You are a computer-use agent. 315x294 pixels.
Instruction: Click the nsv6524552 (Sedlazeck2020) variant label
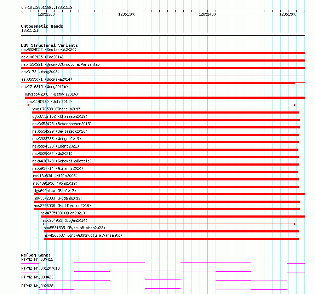pyautogui.click(x=49, y=50)
